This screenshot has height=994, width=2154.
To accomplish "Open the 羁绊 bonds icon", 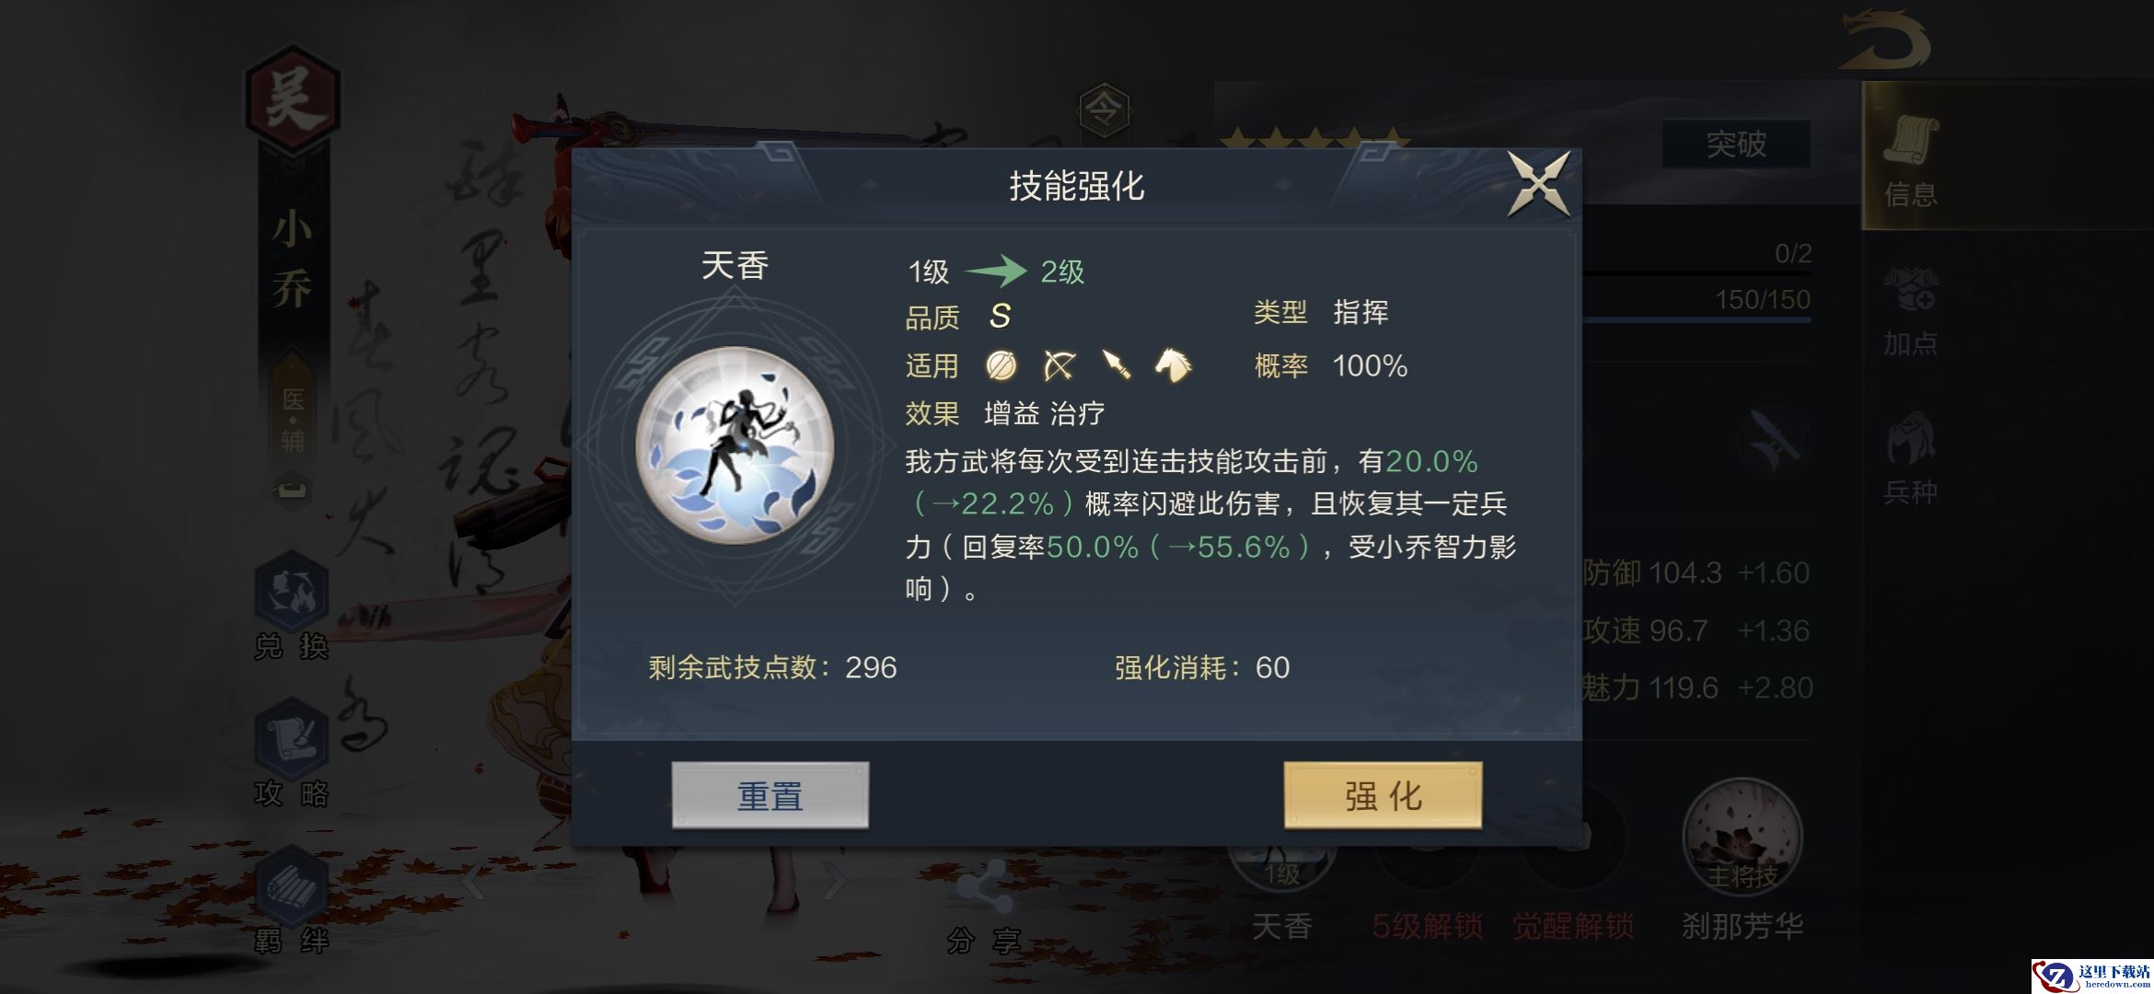I will pyautogui.click(x=292, y=901).
